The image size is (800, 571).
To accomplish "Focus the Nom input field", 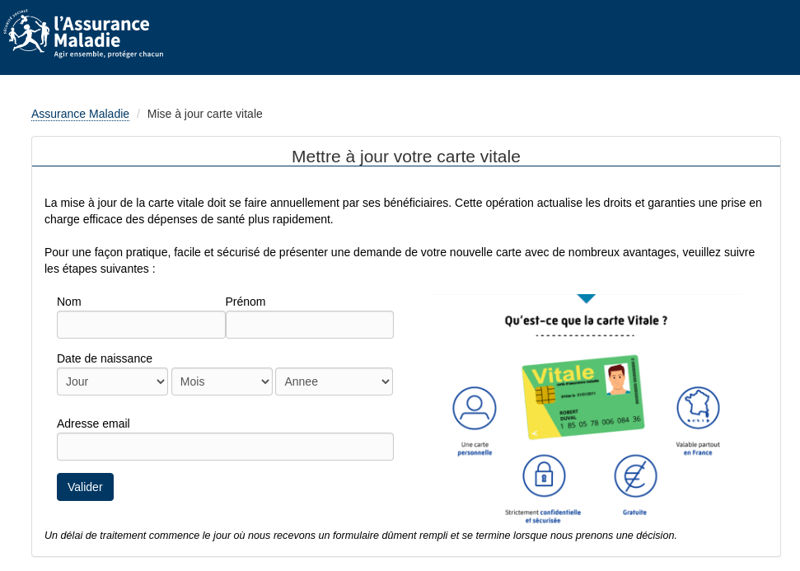I will click(x=141, y=325).
